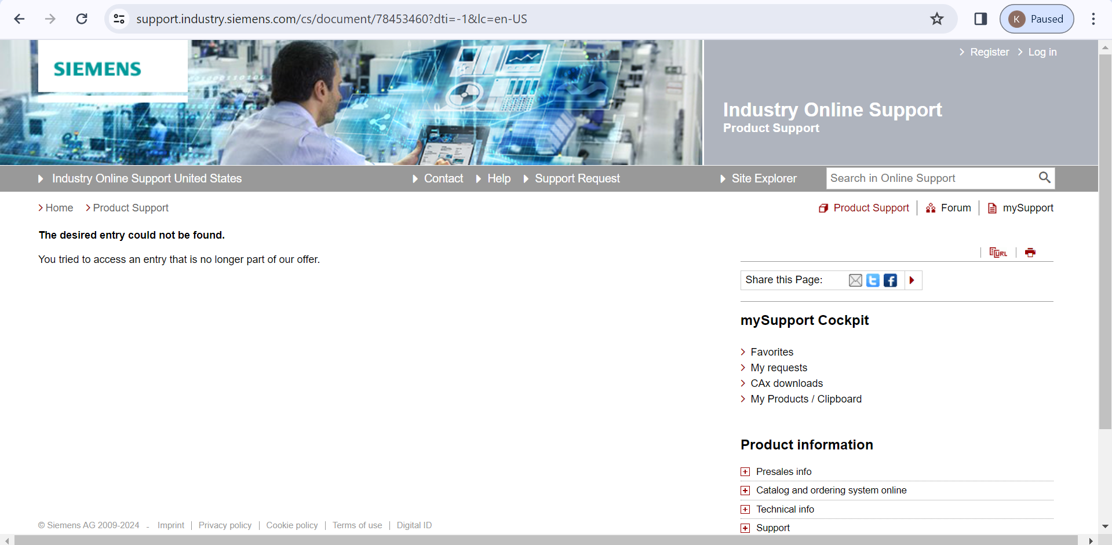This screenshot has width=1112, height=545.
Task: Click the search magnifier icon
Action: pyautogui.click(x=1044, y=178)
